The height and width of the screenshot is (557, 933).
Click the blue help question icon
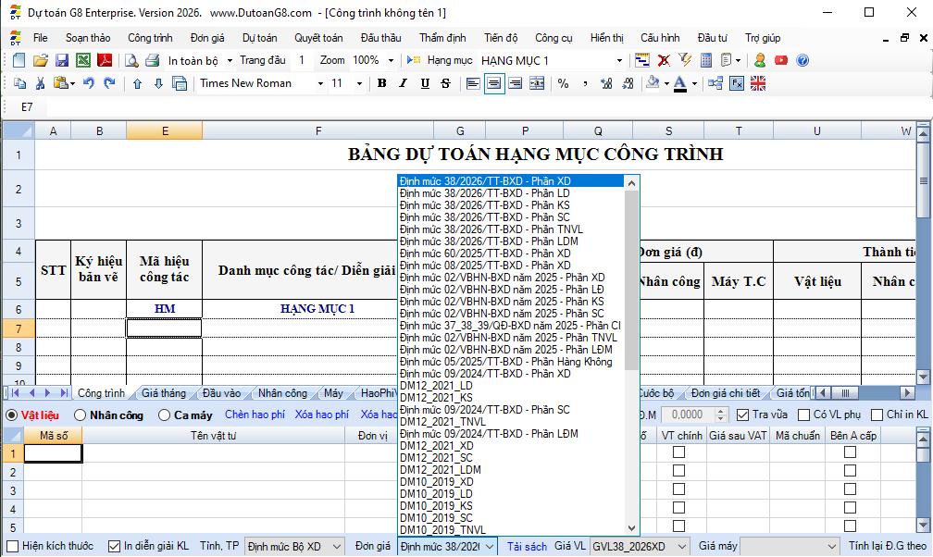802,60
